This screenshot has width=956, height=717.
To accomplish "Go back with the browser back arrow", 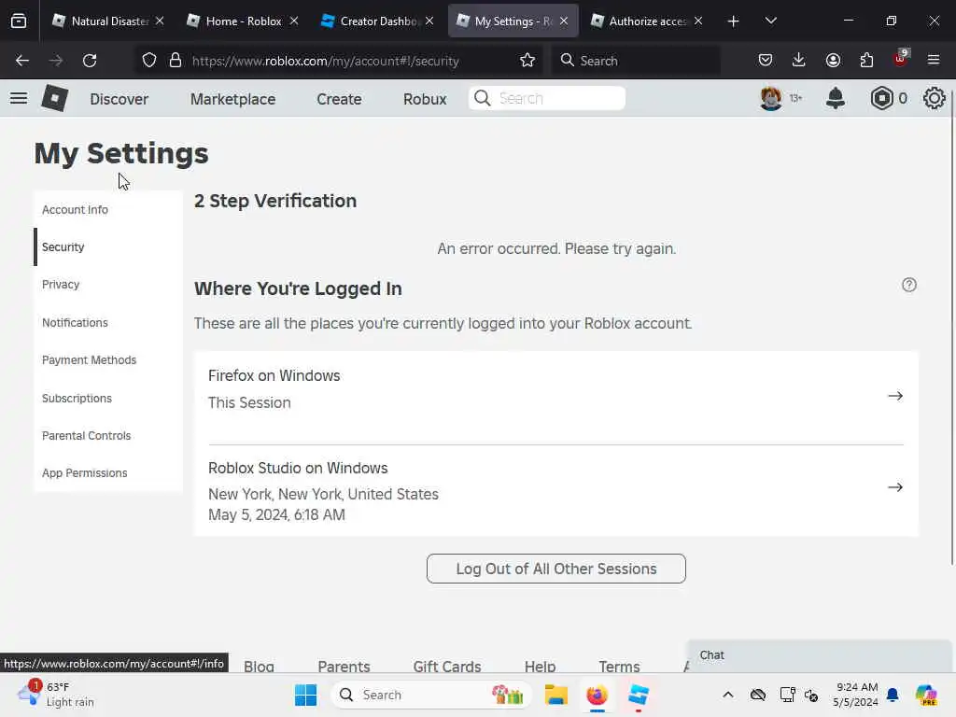I will (22, 61).
